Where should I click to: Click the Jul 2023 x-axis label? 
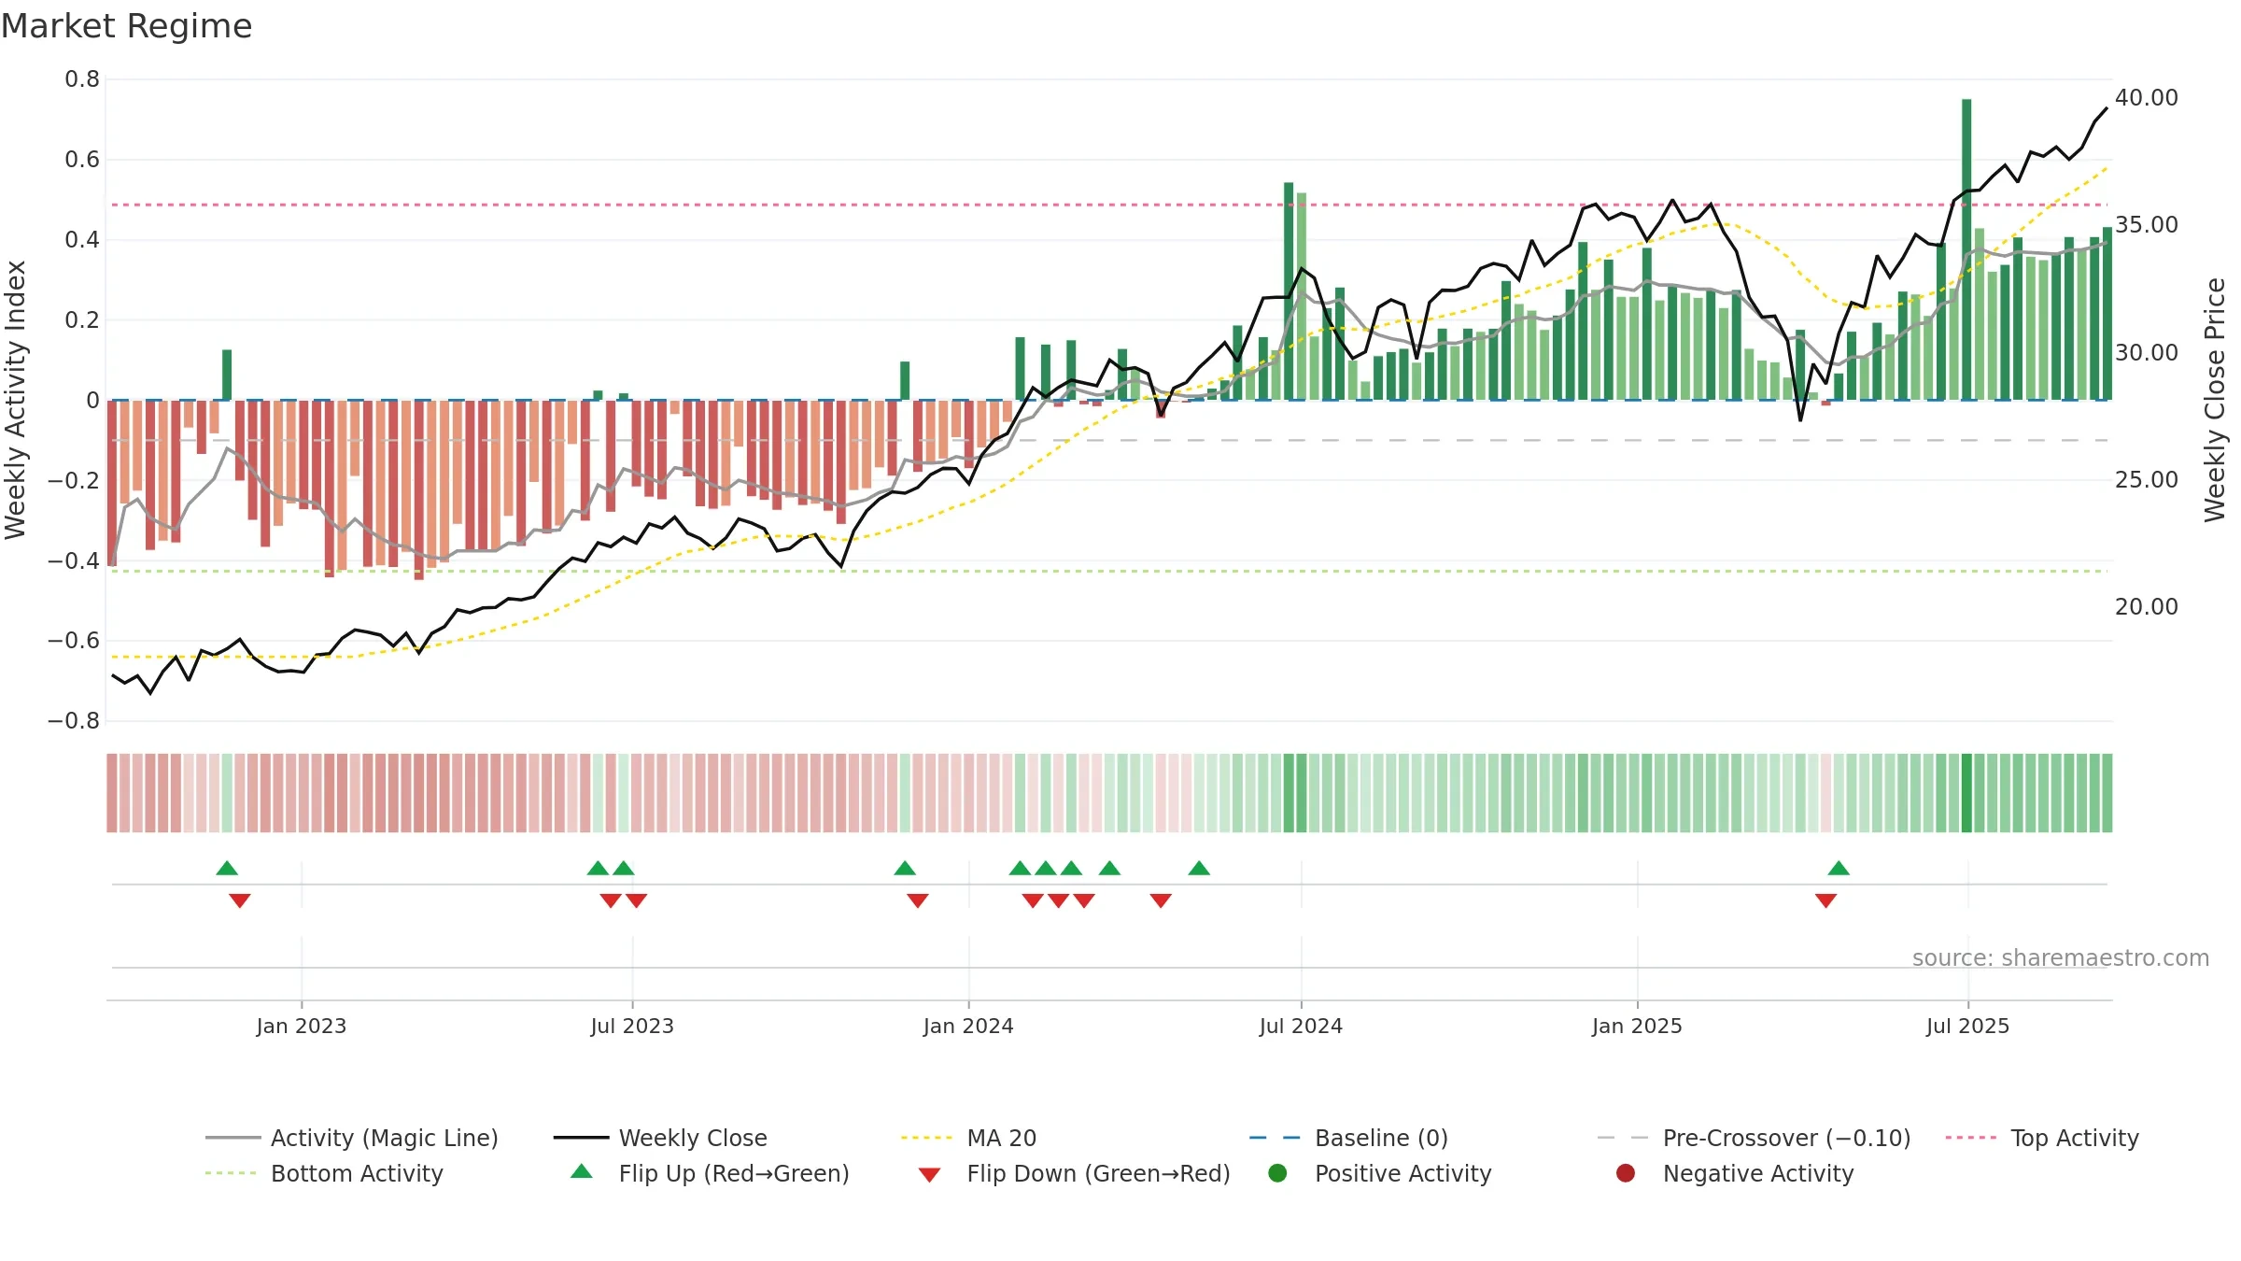point(632,1026)
